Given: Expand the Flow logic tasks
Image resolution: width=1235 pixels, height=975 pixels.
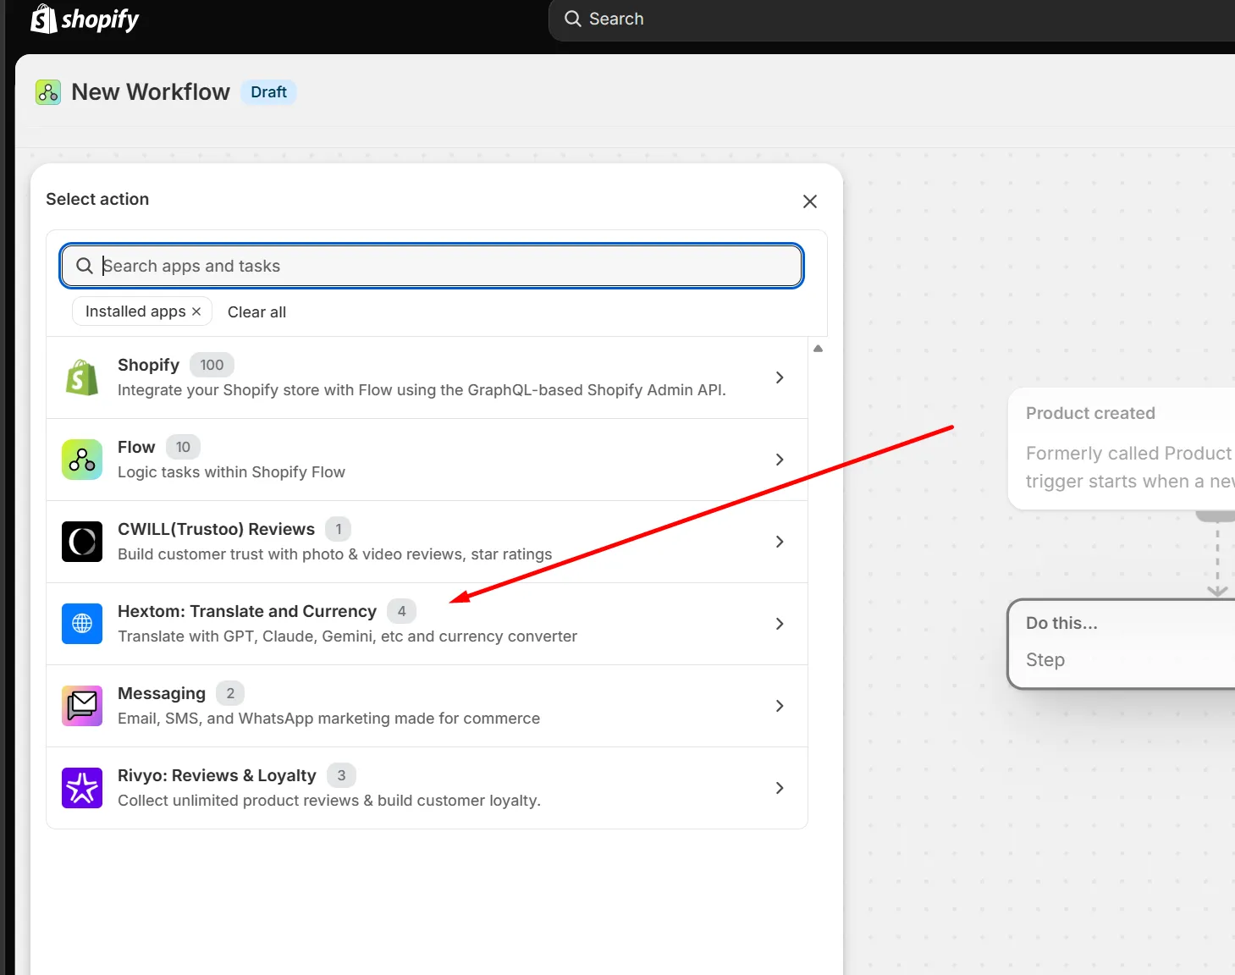Looking at the screenshot, I should (x=780, y=460).
